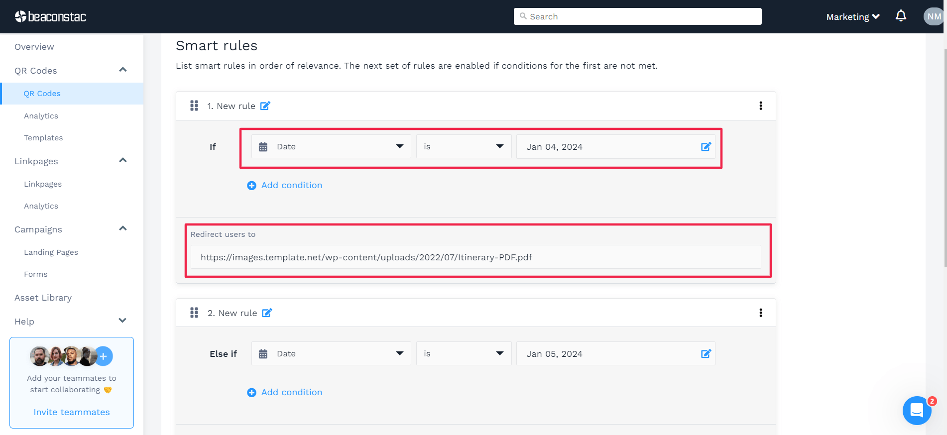The width and height of the screenshot is (947, 435).
Task: Collapse the QR Codes sidebar section
Action: click(x=122, y=70)
